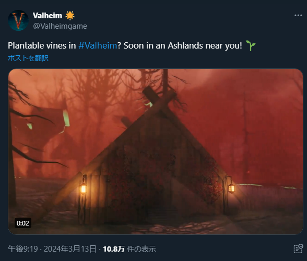Viewport: 307px width, 261px height.
Task: Click the left glowing lantern in video
Action: pos(84,188)
